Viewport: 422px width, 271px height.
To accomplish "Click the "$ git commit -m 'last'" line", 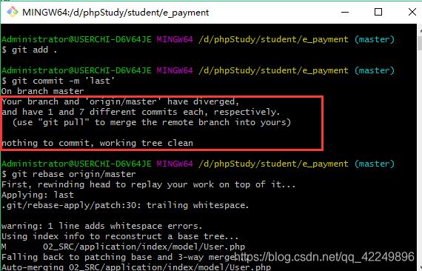I will pos(58,81).
